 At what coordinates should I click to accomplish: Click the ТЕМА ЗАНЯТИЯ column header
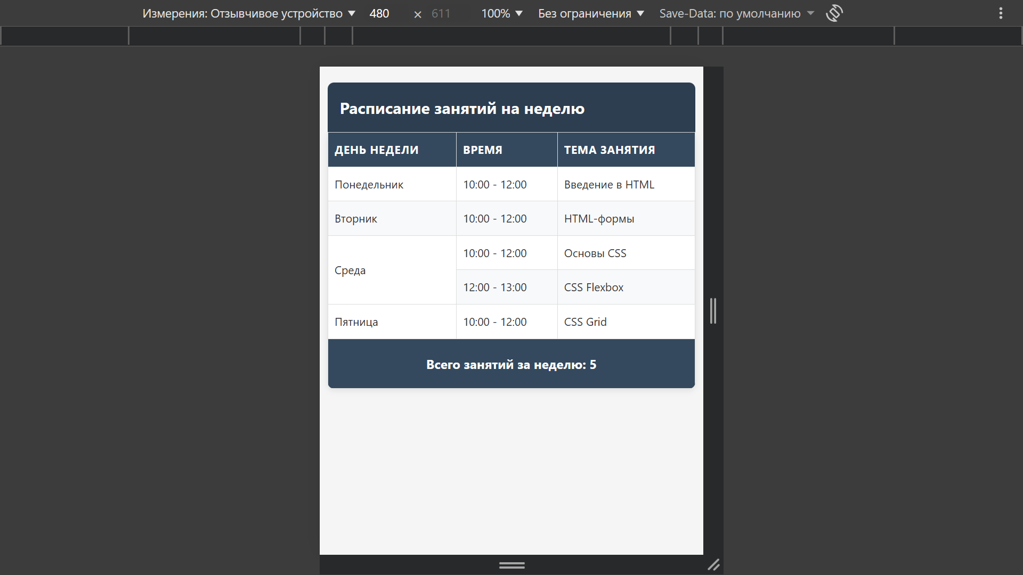(x=609, y=150)
